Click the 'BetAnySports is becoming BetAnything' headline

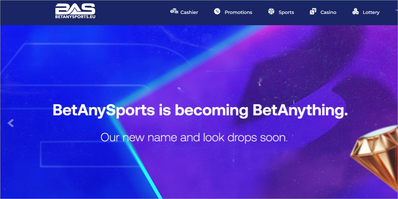(200, 110)
